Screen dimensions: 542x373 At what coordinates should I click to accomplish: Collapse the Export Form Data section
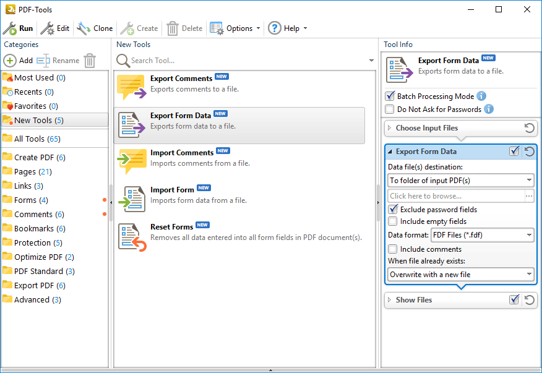tap(390, 152)
